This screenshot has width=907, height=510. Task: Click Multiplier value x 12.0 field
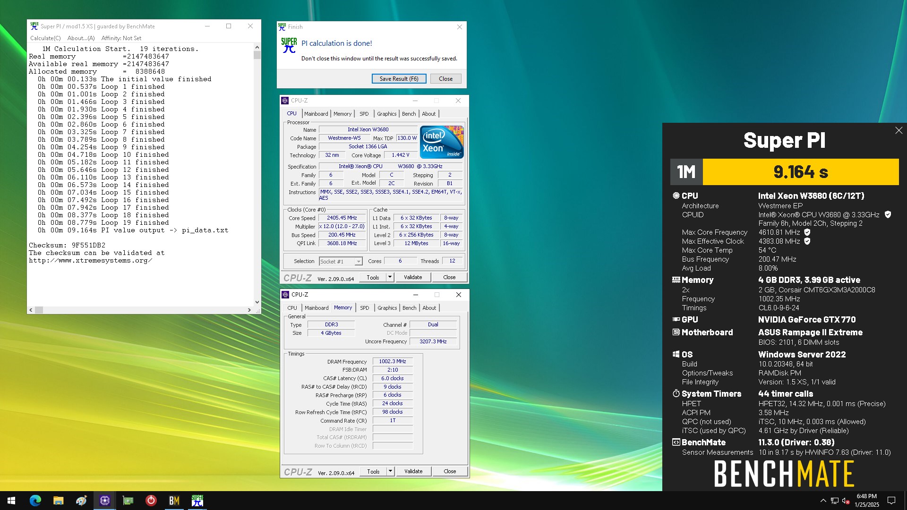click(x=342, y=227)
